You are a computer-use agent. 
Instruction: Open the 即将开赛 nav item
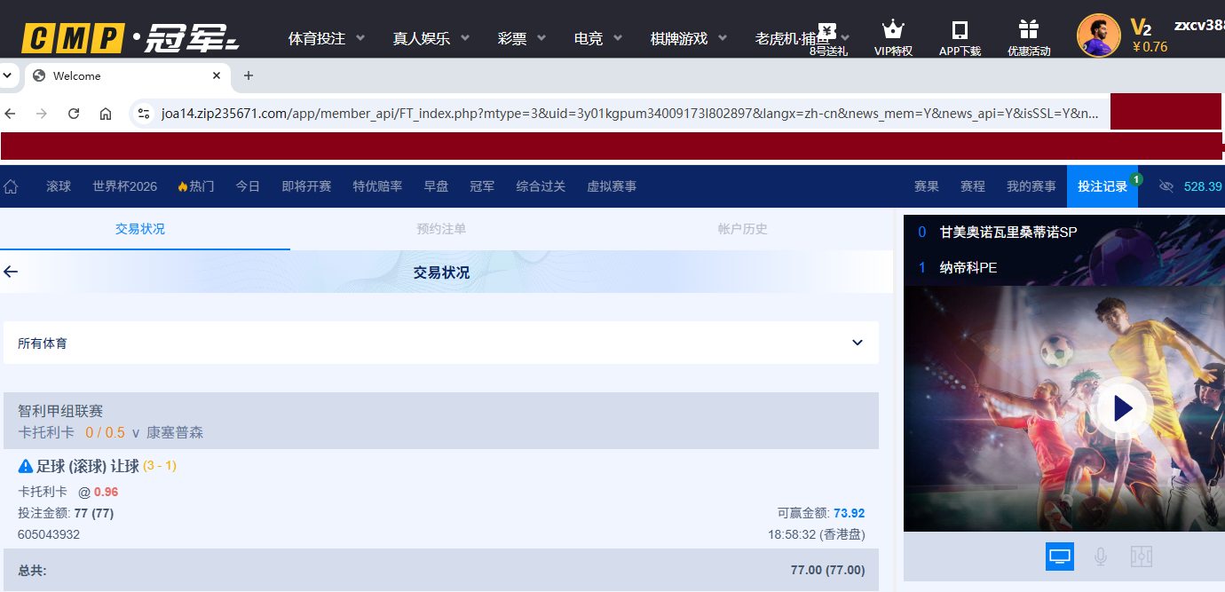(306, 186)
